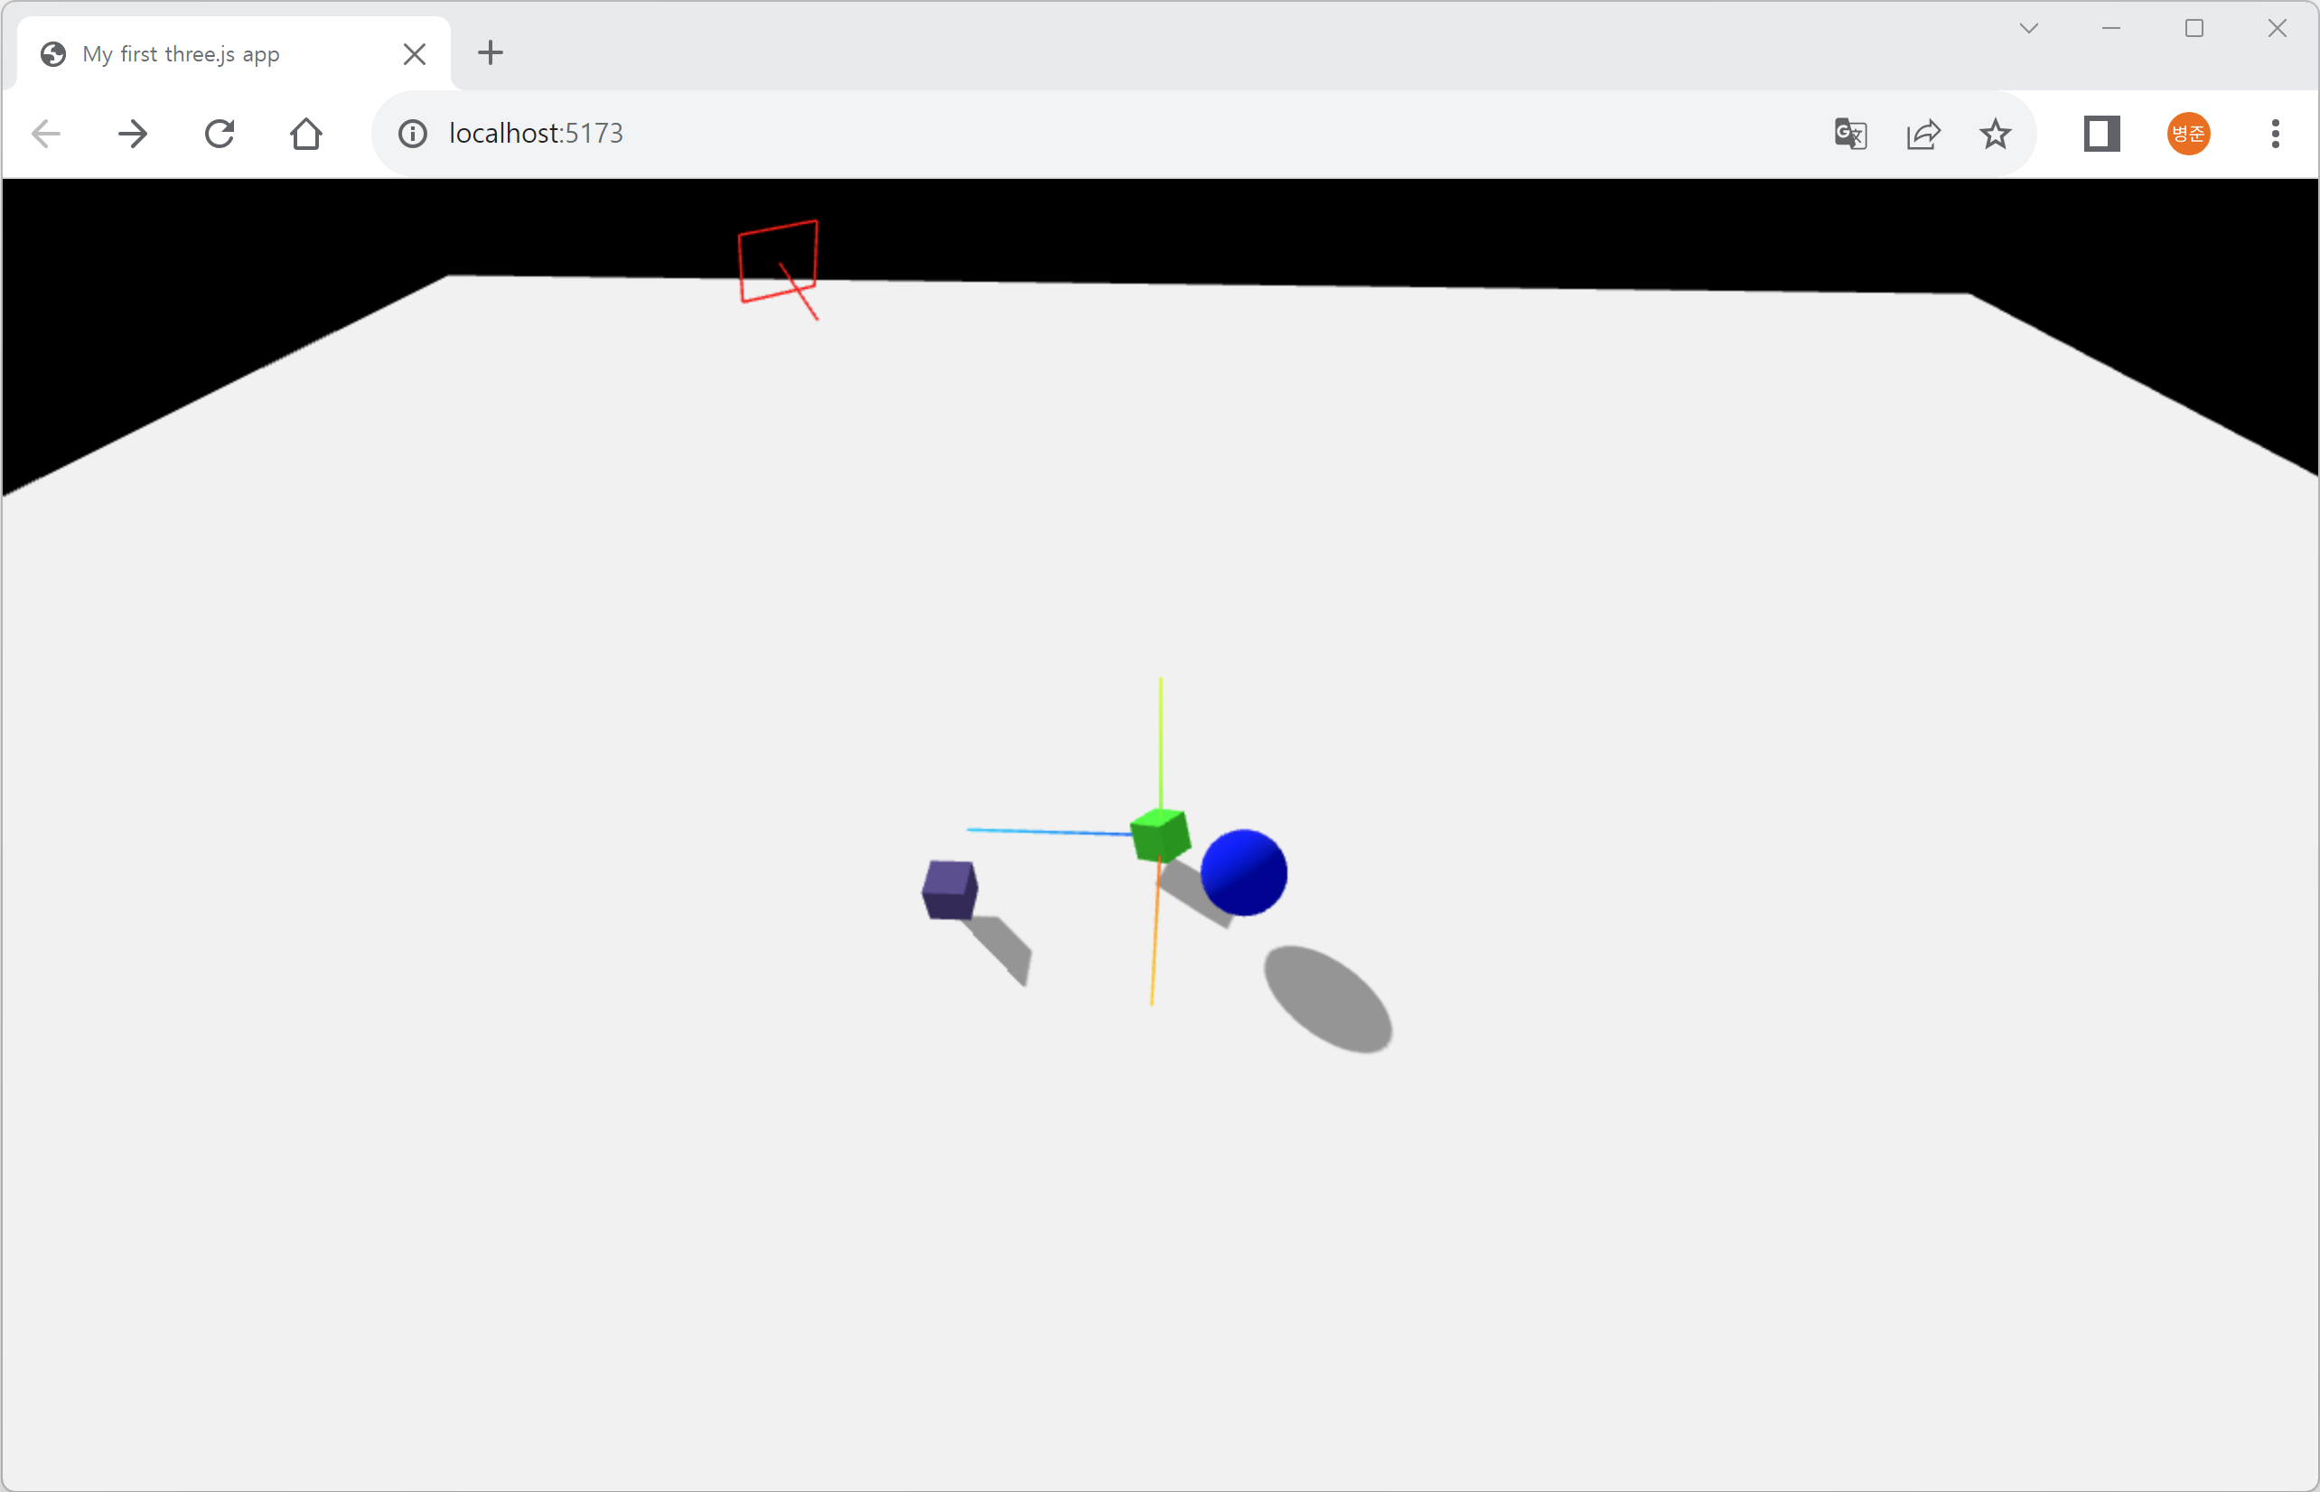Click the purple cube in scene
This screenshot has width=2320, height=1492.
(x=950, y=890)
